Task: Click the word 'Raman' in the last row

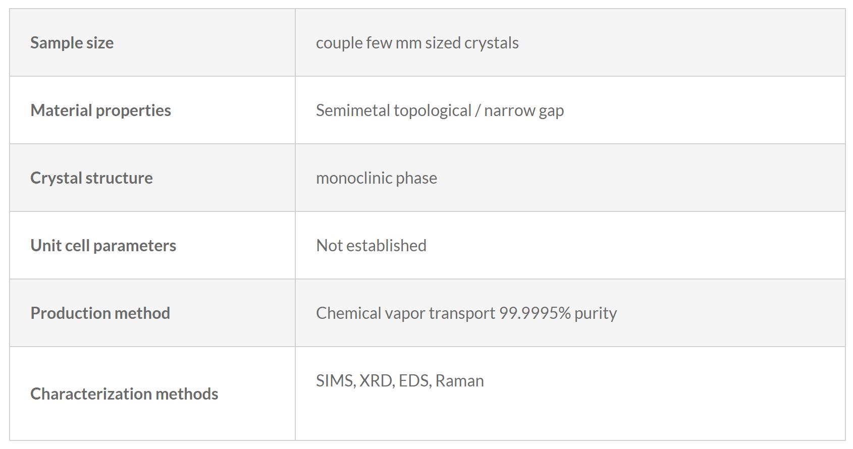Action: coord(459,381)
